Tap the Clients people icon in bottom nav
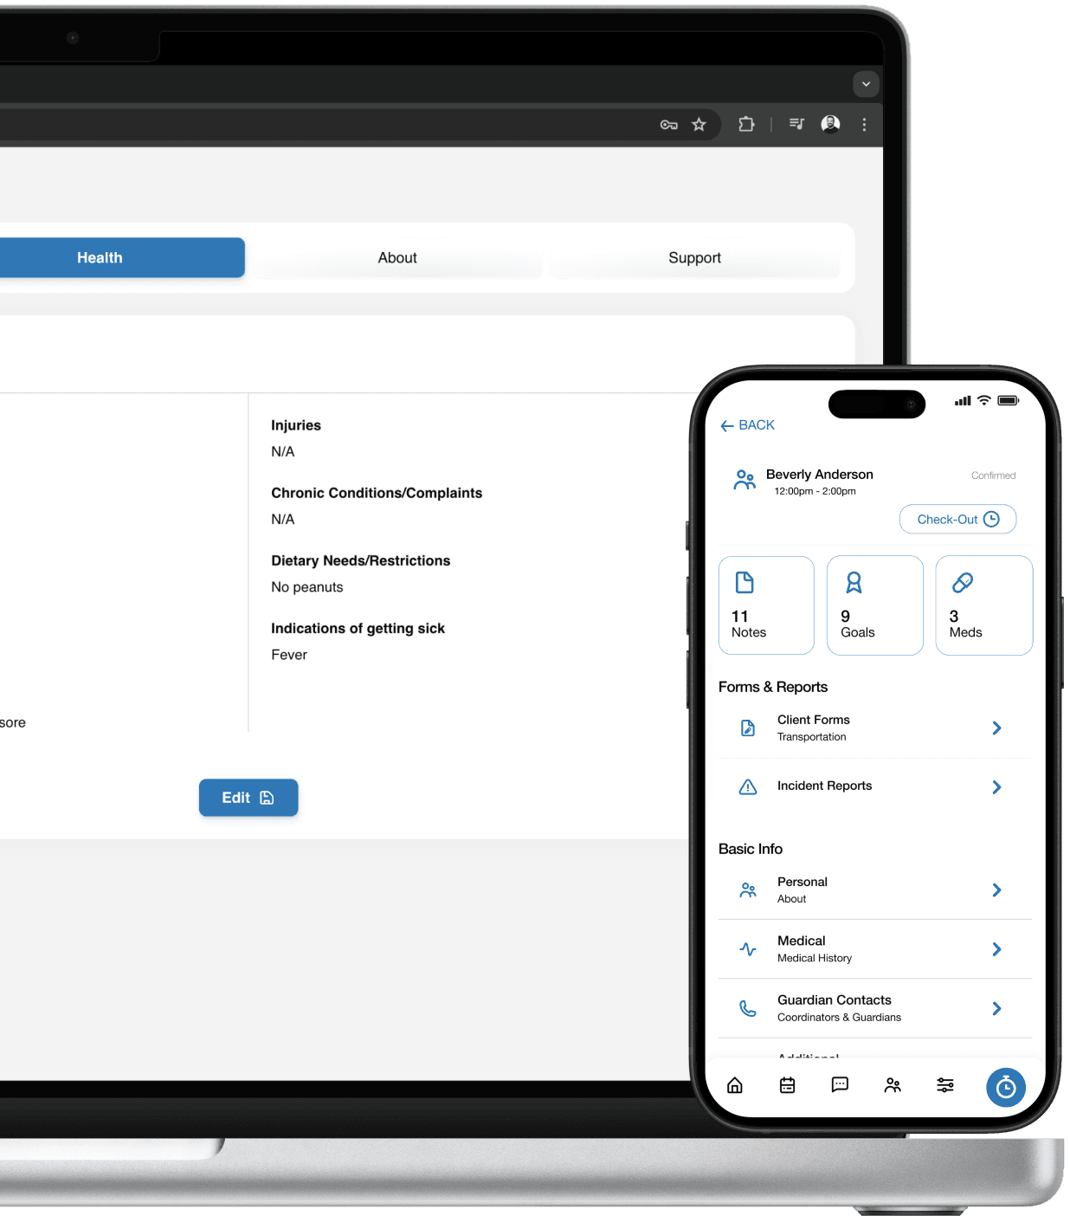This screenshot has width=1070, height=1216. pyautogui.click(x=893, y=1085)
